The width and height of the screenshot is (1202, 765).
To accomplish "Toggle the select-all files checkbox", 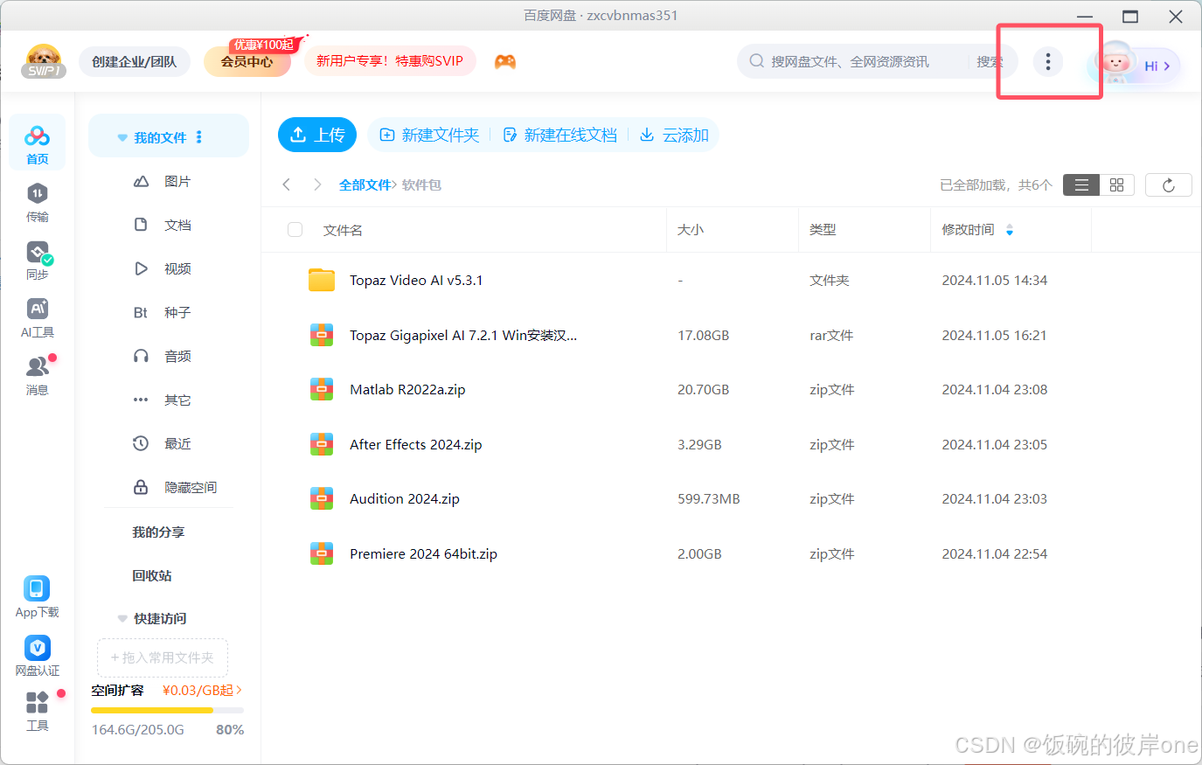I will pyautogui.click(x=295, y=229).
